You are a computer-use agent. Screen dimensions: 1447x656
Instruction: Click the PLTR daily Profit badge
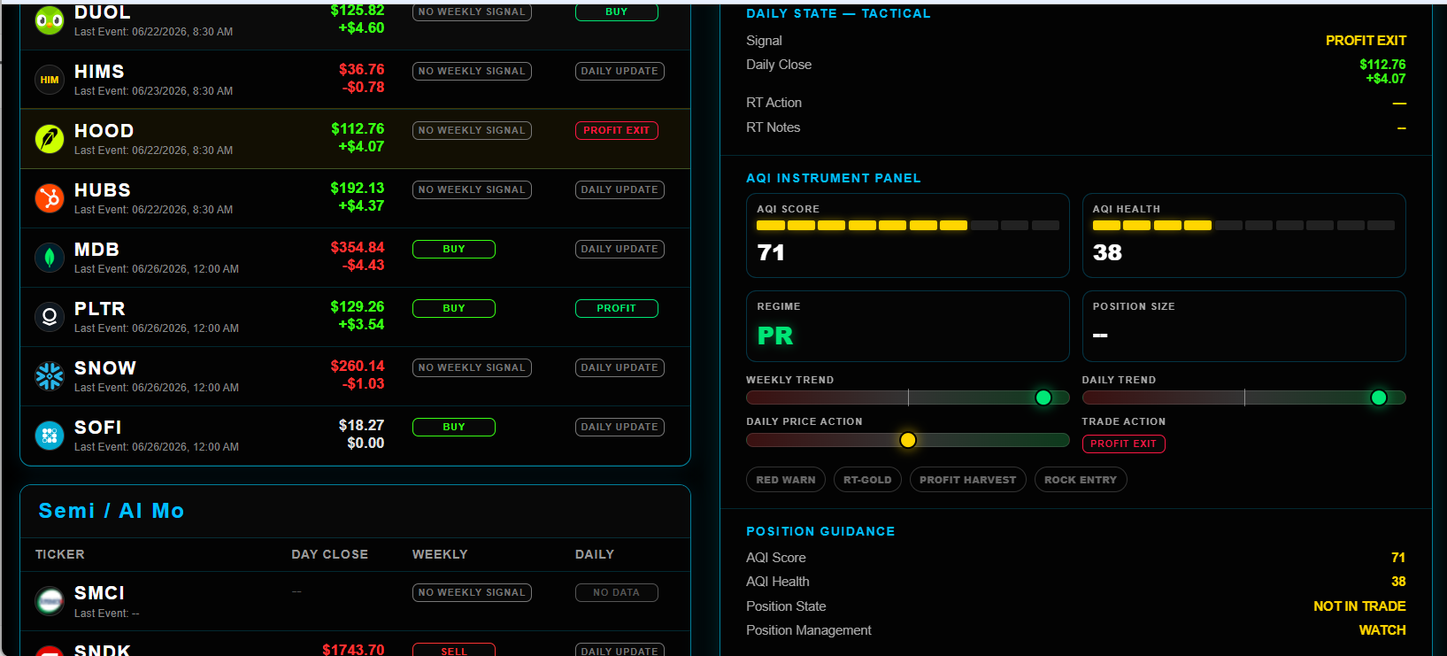click(x=617, y=308)
